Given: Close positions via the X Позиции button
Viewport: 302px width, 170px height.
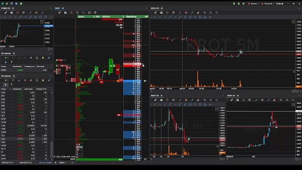Looking at the screenshot, I should coord(267,3).
